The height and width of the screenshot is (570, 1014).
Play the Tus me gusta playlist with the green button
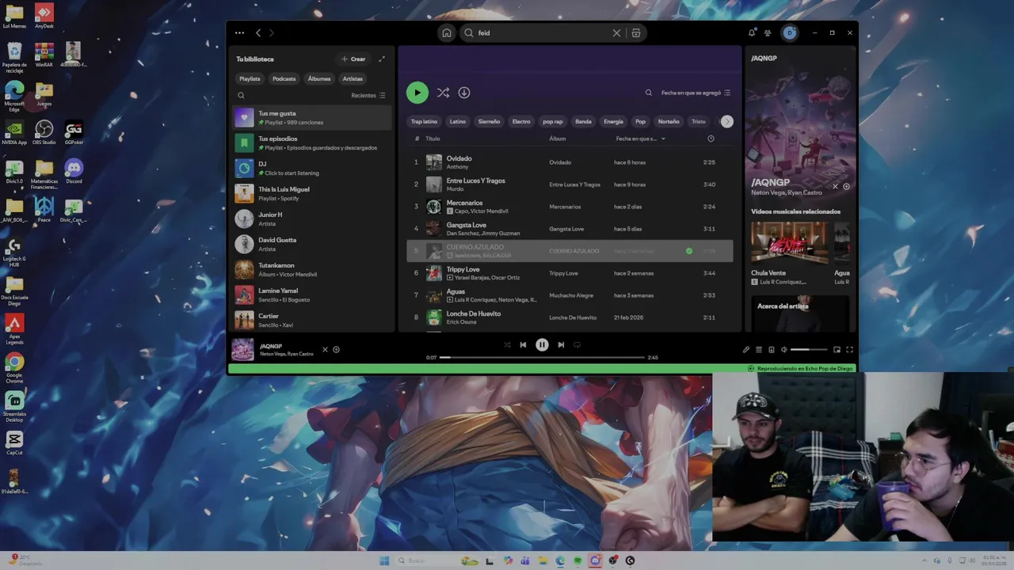pos(417,93)
